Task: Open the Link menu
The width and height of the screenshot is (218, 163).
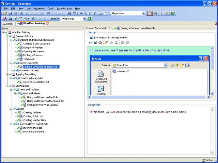Action: pyautogui.click(x=29, y=8)
